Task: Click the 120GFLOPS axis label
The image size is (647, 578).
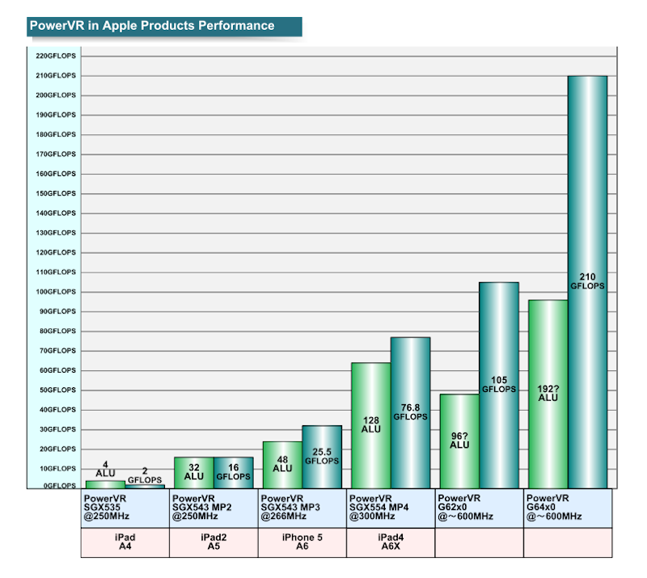Action: (x=56, y=252)
